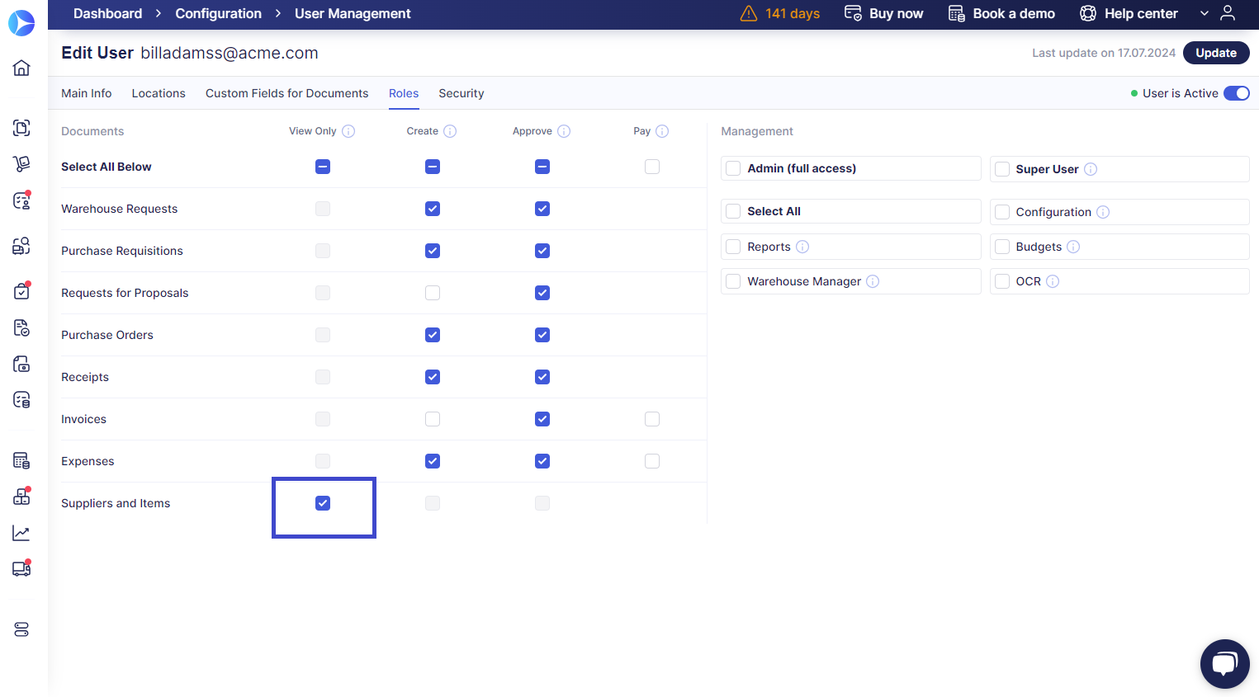Check Management Select All checkbox

(733, 211)
